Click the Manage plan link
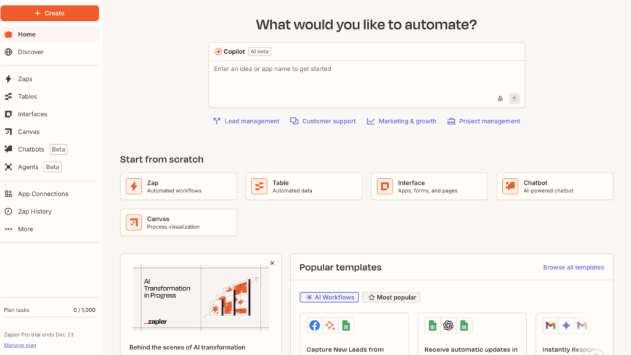 [20, 345]
